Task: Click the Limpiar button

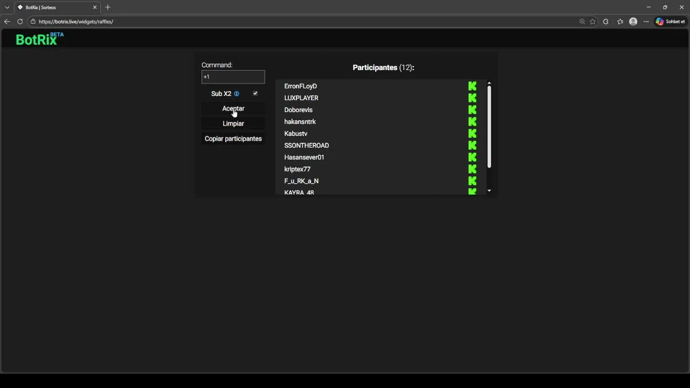Action: pyautogui.click(x=233, y=124)
